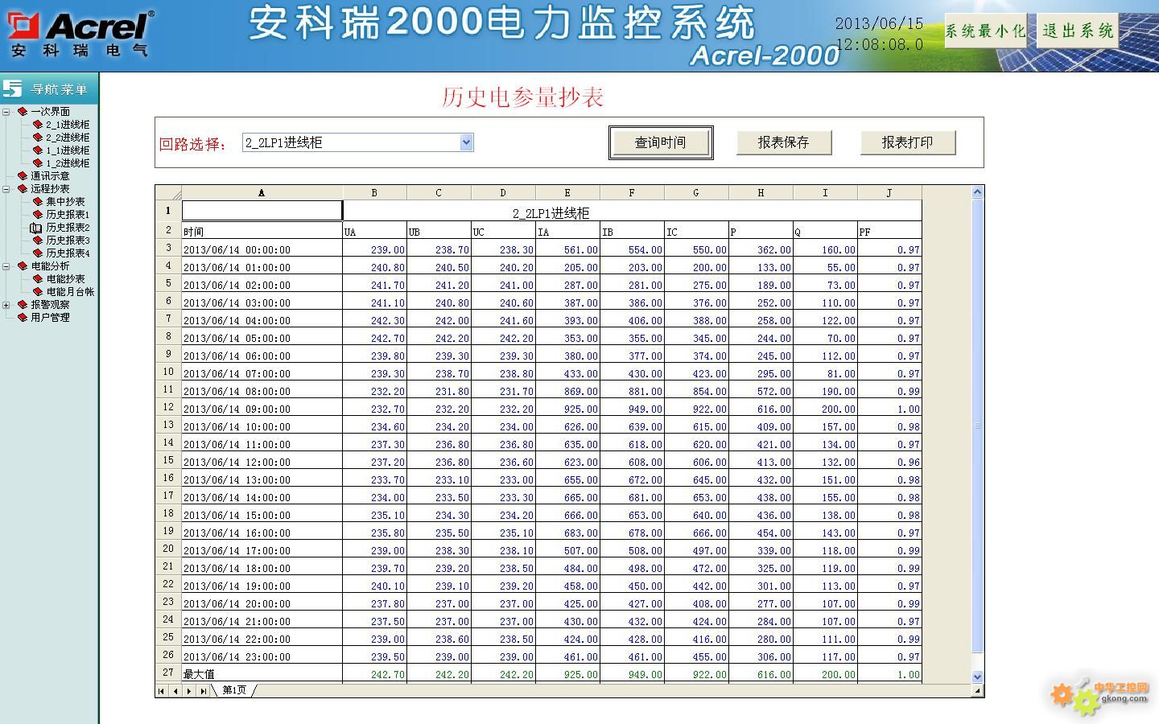Click the last sheet navigation arrow
Viewport: 1159px width, 724px height.
(203, 691)
